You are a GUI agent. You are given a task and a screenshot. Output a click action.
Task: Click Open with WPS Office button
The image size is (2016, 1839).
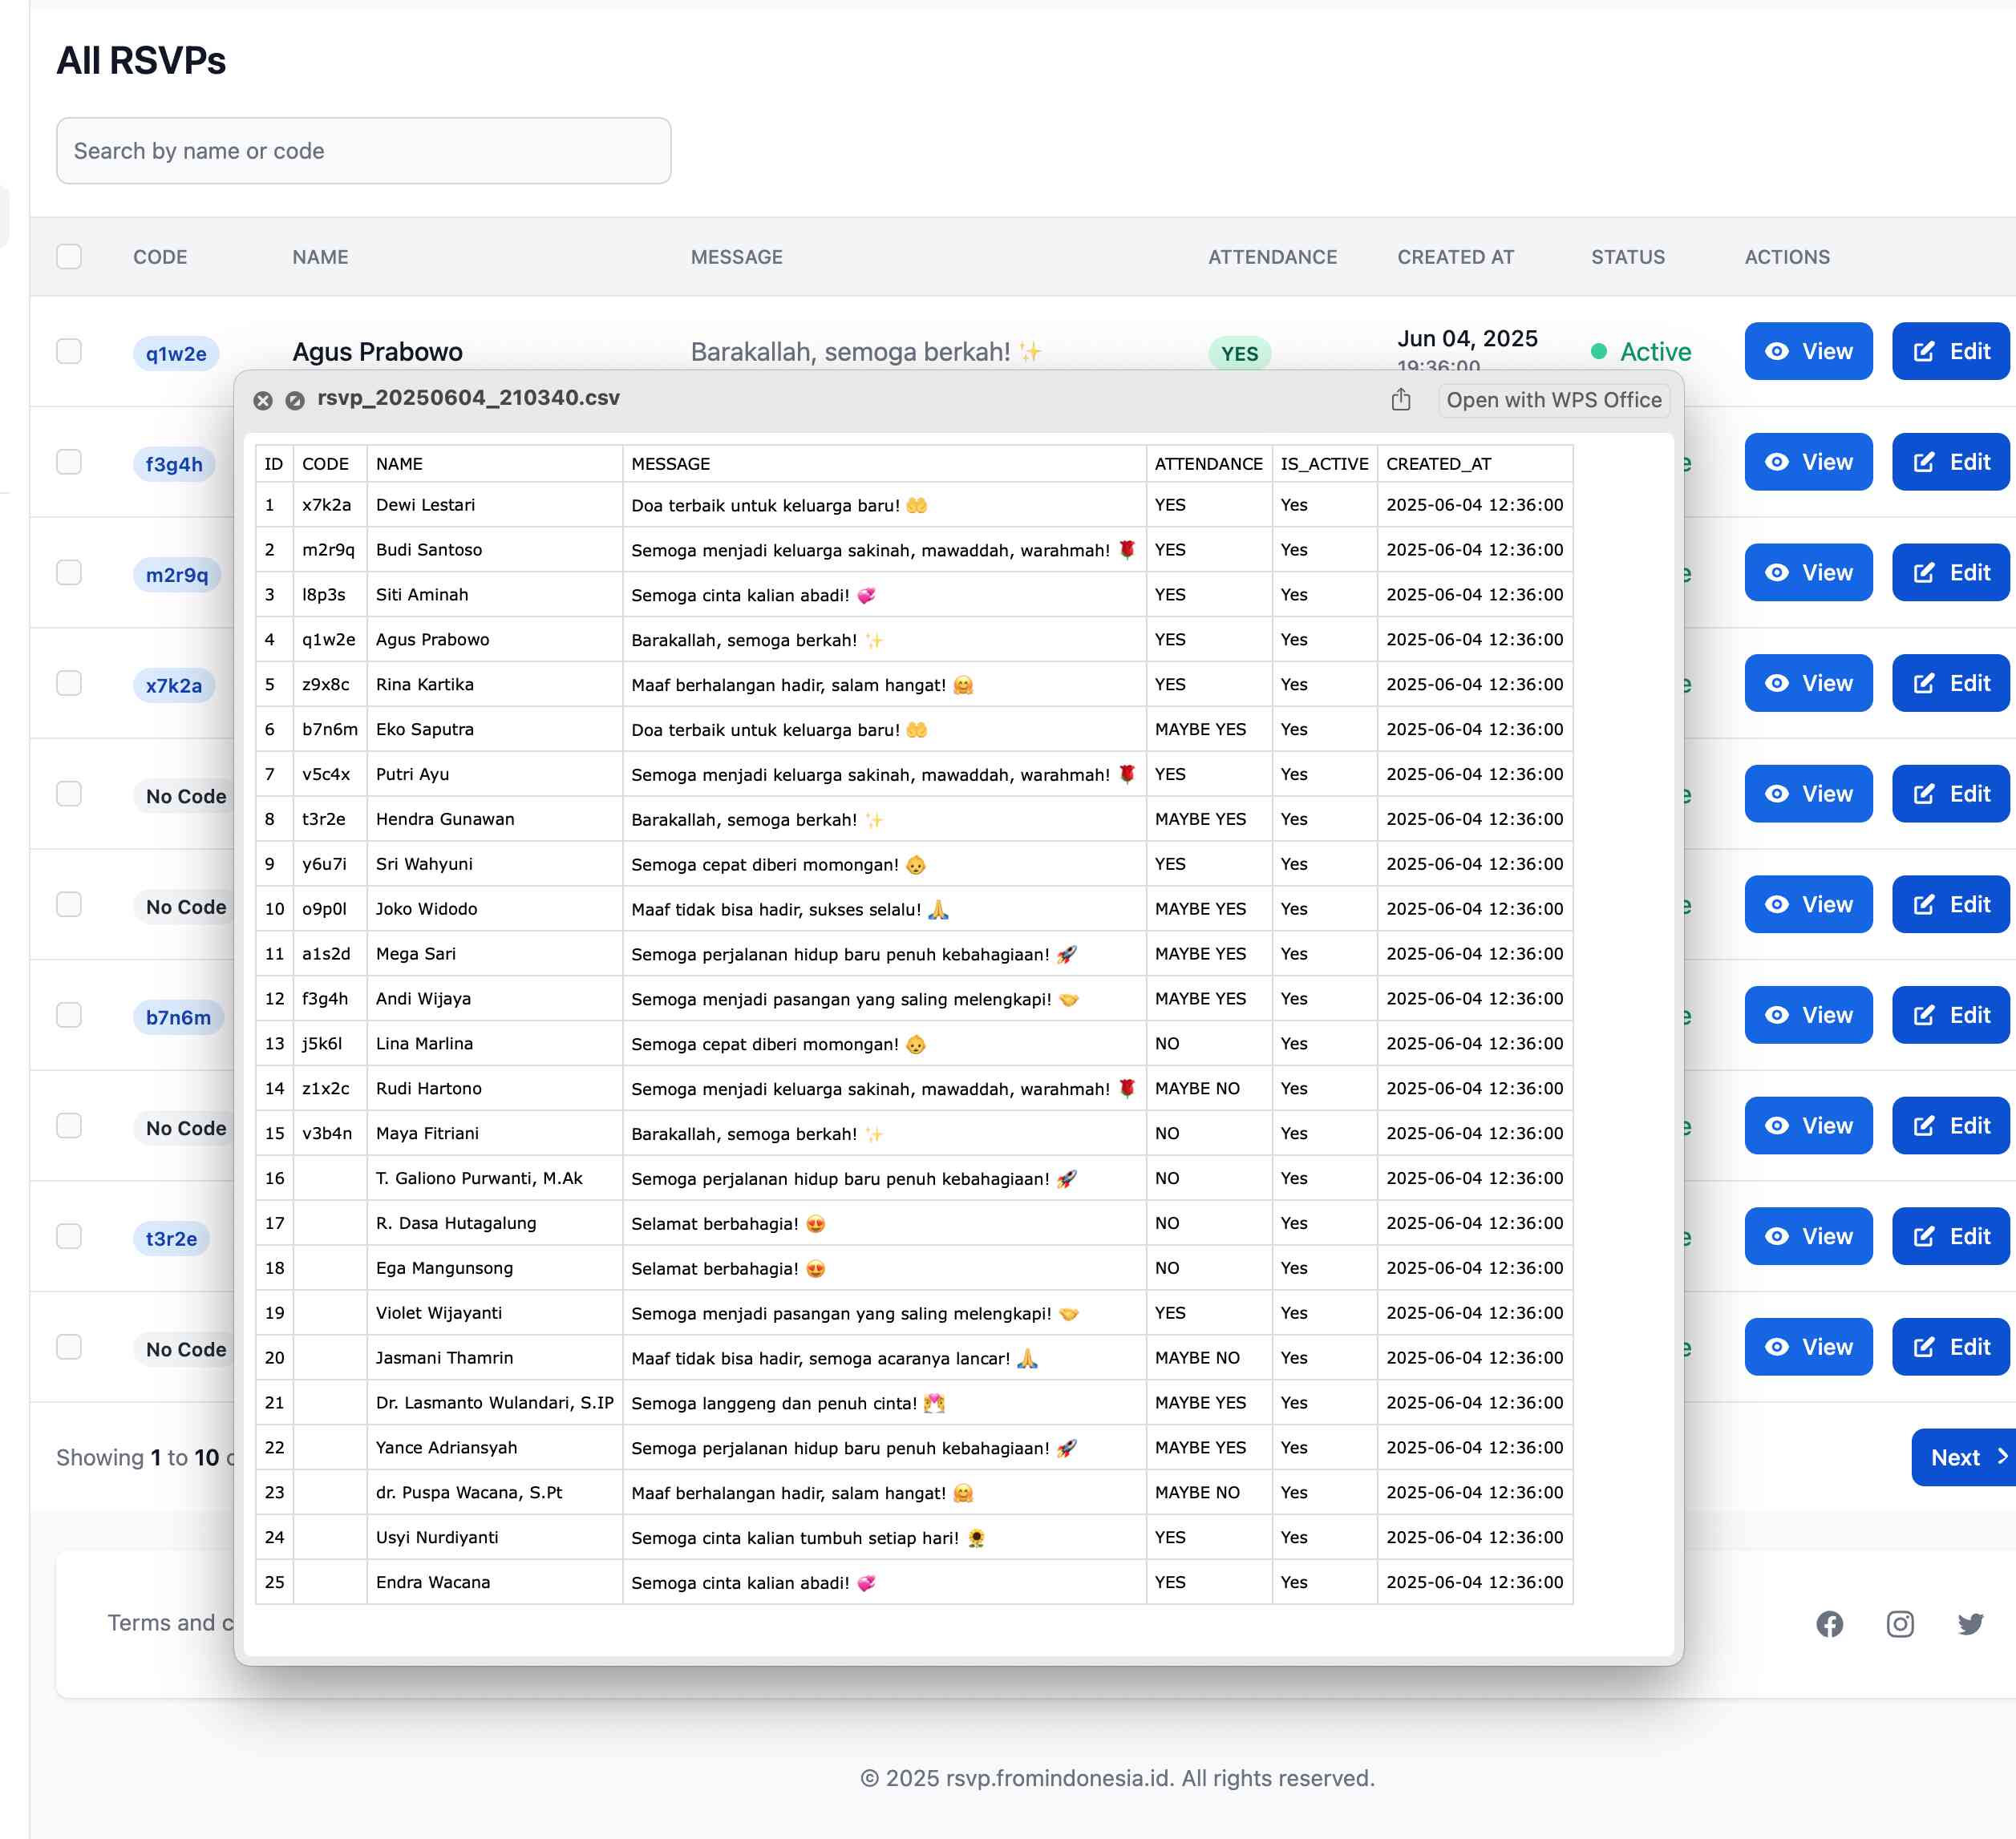click(1553, 400)
